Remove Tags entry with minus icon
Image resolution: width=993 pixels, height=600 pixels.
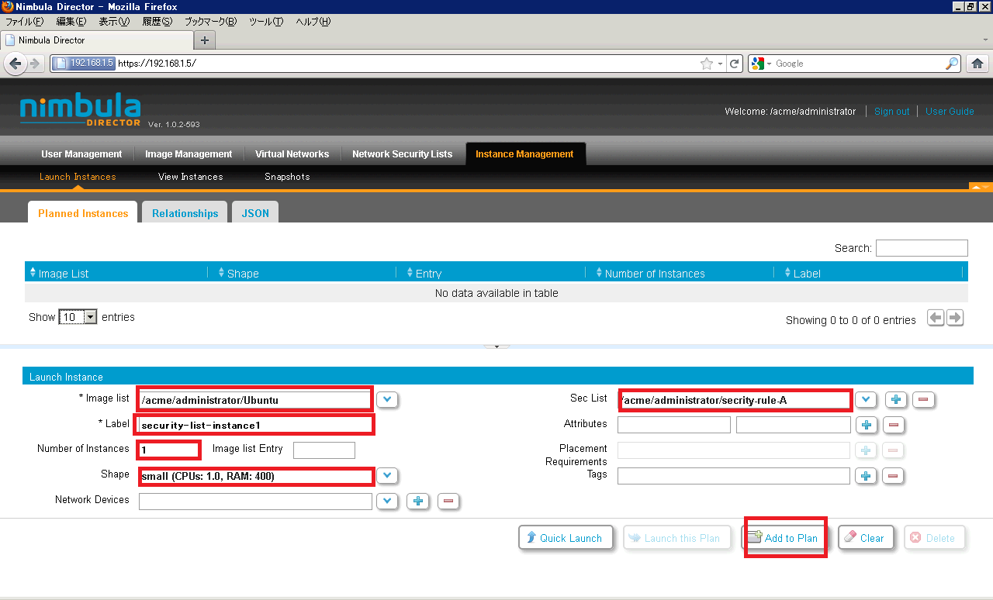tap(893, 476)
